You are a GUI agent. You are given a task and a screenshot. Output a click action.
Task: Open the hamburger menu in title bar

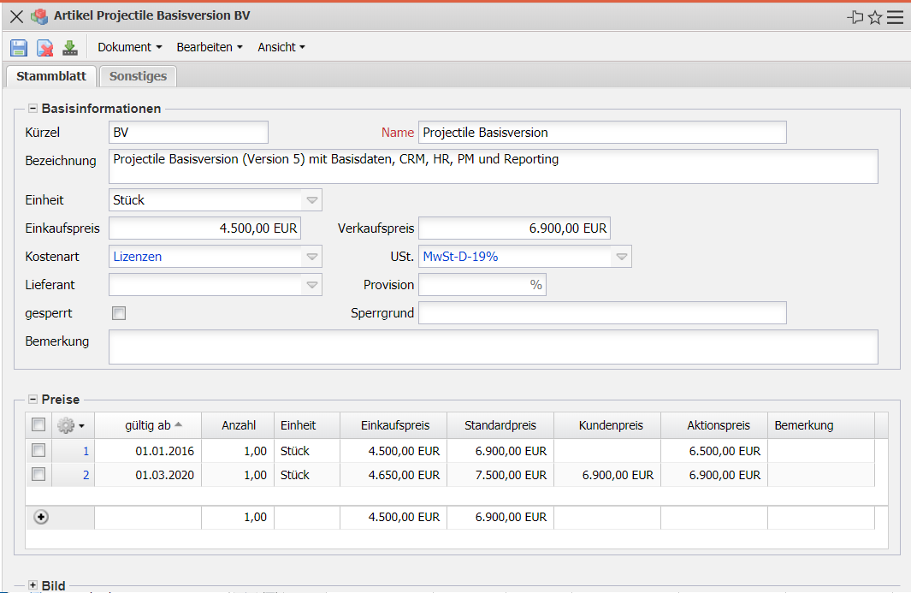(895, 17)
